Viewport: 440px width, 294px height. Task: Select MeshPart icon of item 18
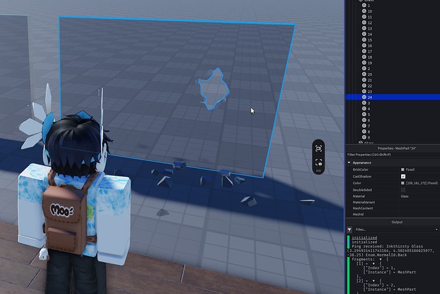pyautogui.click(x=364, y=57)
